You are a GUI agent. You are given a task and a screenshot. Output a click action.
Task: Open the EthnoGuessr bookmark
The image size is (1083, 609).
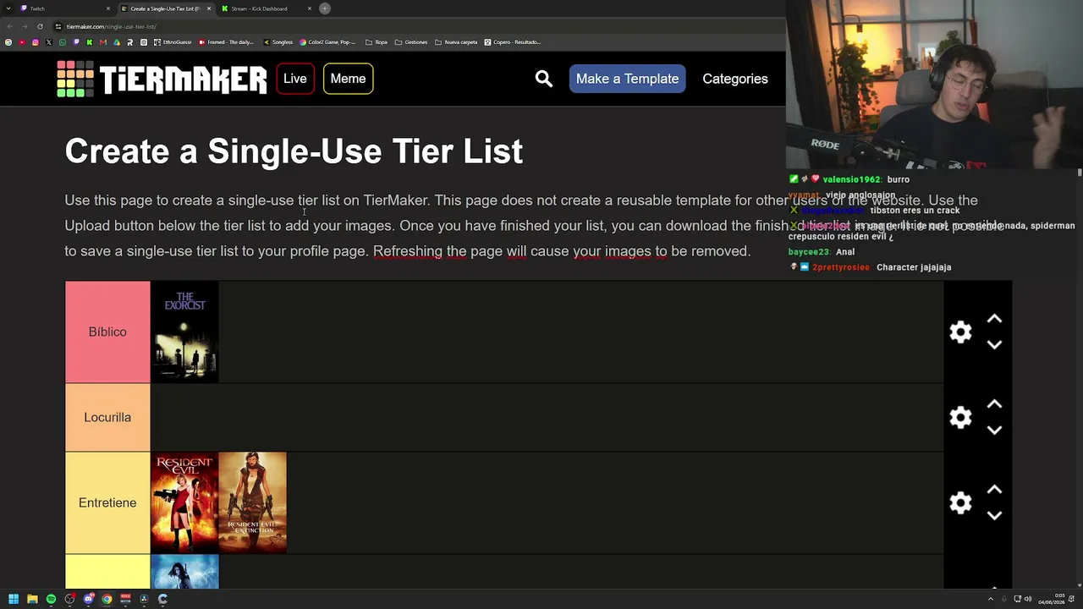pyautogui.click(x=173, y=42)
